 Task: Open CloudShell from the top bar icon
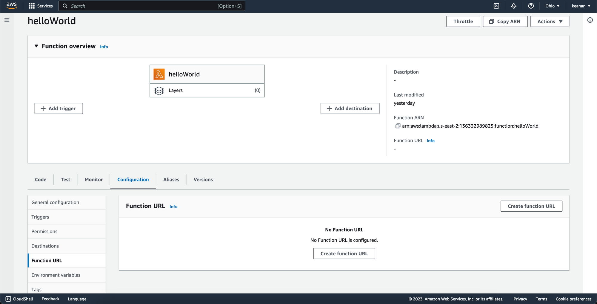click(x=496, y=6)
